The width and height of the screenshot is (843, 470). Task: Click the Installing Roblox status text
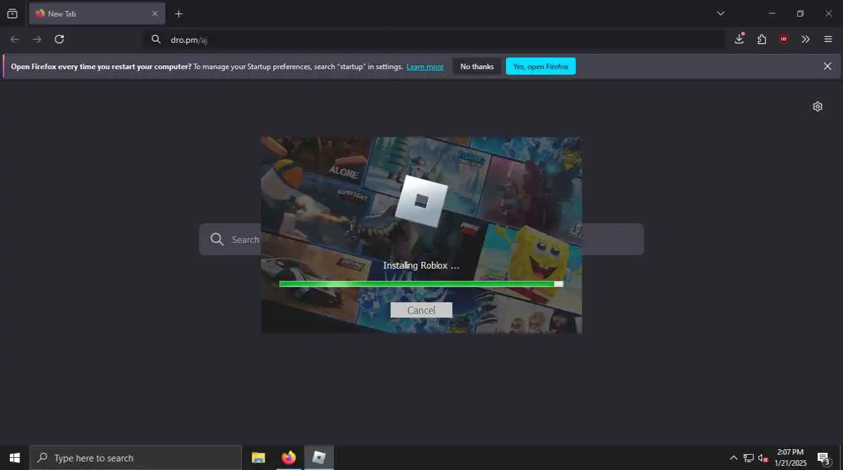(421, 266)
